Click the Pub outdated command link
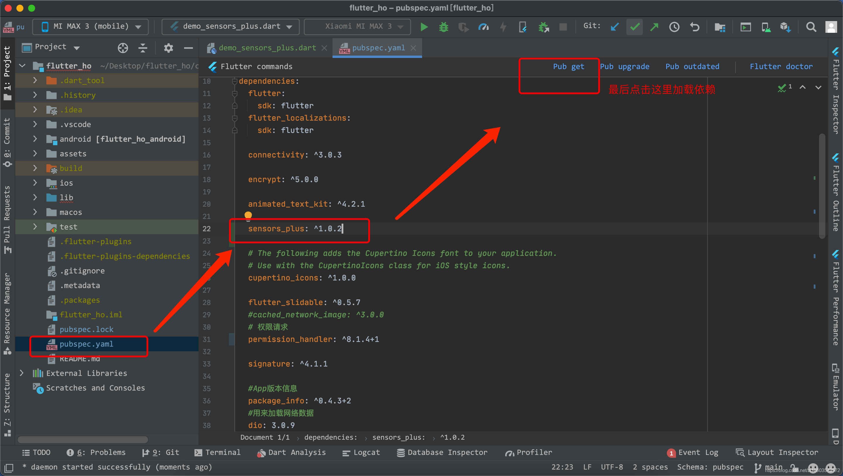Screen dimensions: 843x476 point(693,66)
